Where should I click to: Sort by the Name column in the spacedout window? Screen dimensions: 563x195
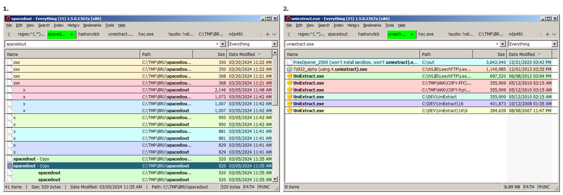pyautogui.click(x=73, y=54)
